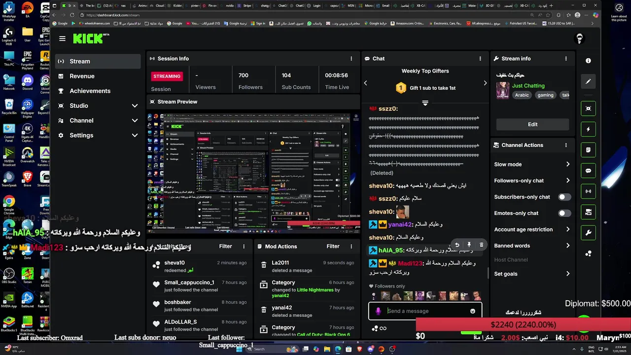
Task: Click boshbaker in activity feed
Action: (x=177, y=302)
